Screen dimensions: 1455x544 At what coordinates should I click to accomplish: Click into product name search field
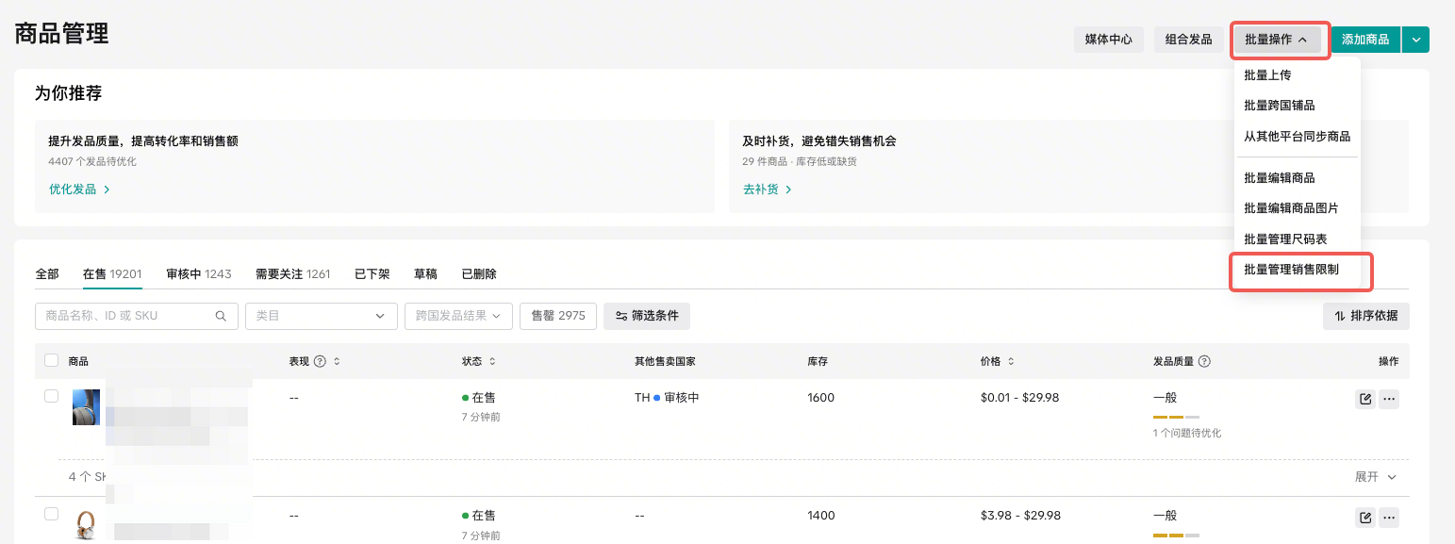point(127,316)
